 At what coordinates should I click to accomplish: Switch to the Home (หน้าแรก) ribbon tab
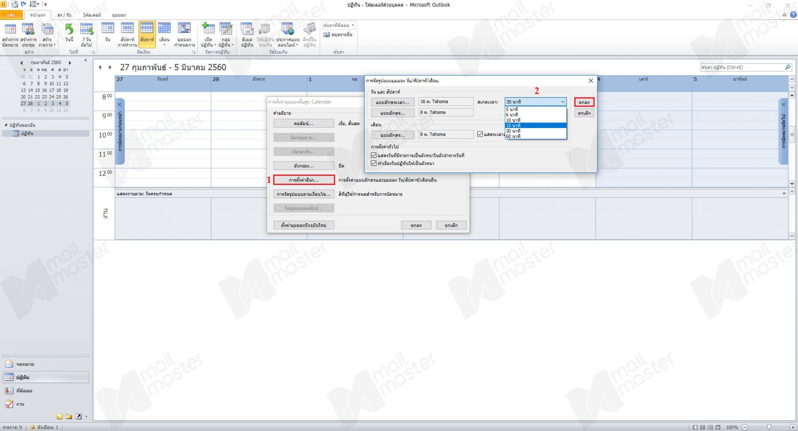click(x=37, y=15)
